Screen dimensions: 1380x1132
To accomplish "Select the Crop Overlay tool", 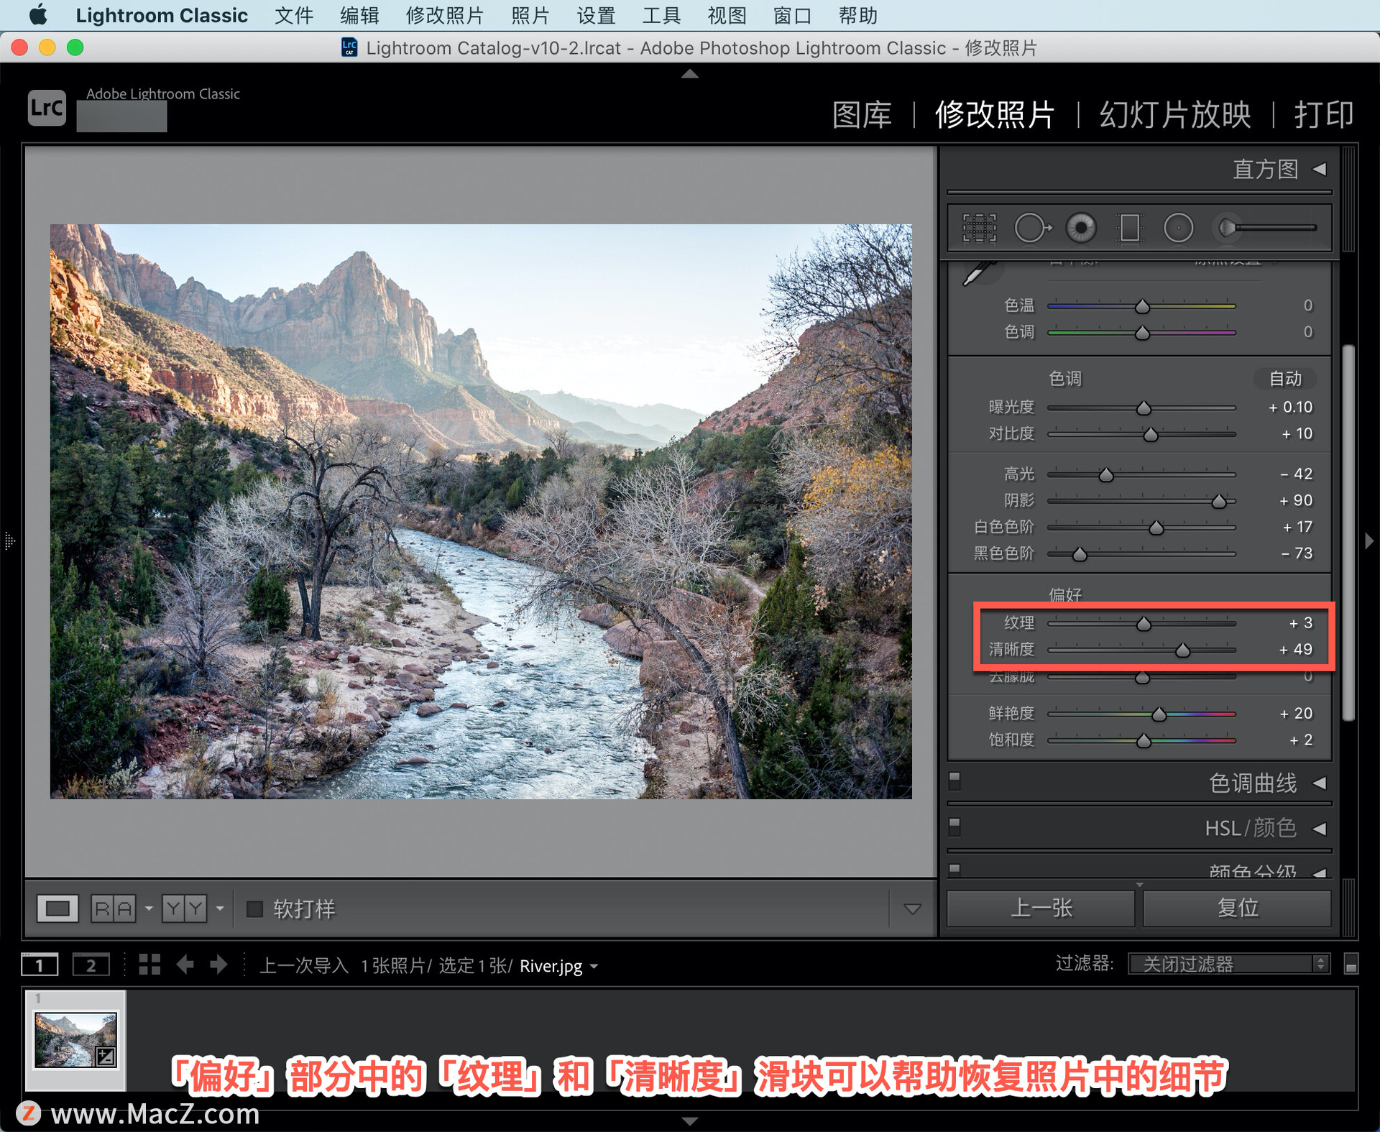I will (x=979, y=228).
